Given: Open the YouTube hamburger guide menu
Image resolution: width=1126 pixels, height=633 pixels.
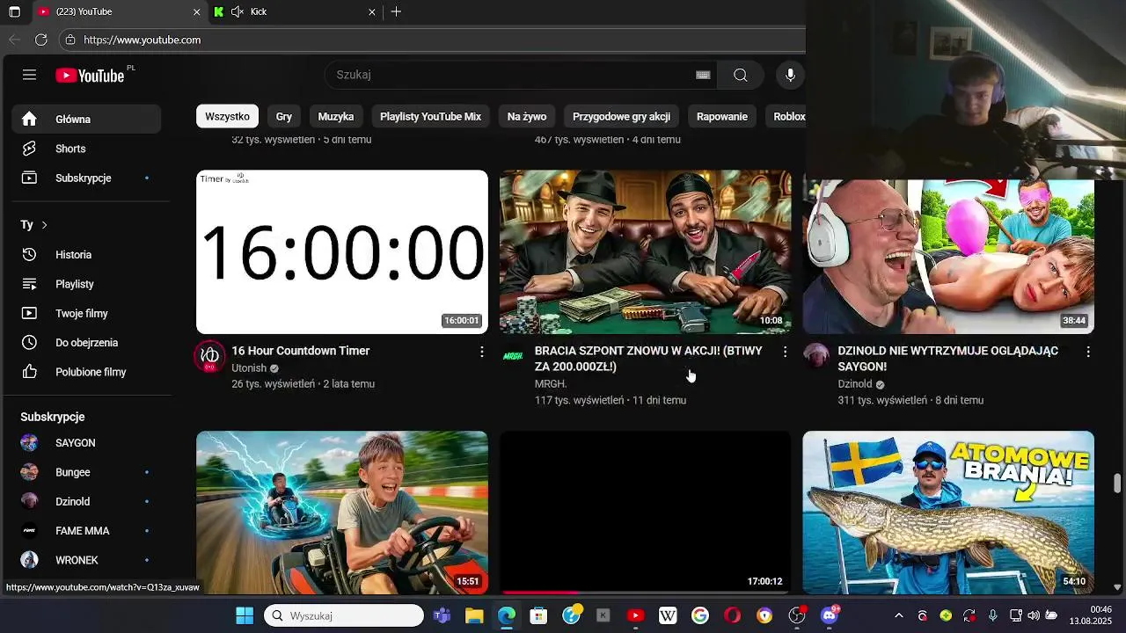Looking at the screenshot, I should tap(29, 75).
